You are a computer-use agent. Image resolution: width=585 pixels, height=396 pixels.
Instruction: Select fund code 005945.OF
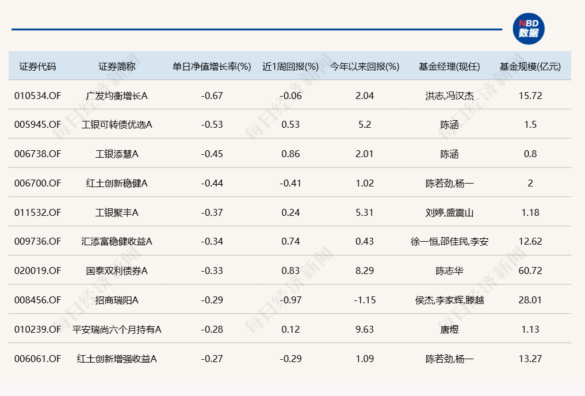pos(37,125)
